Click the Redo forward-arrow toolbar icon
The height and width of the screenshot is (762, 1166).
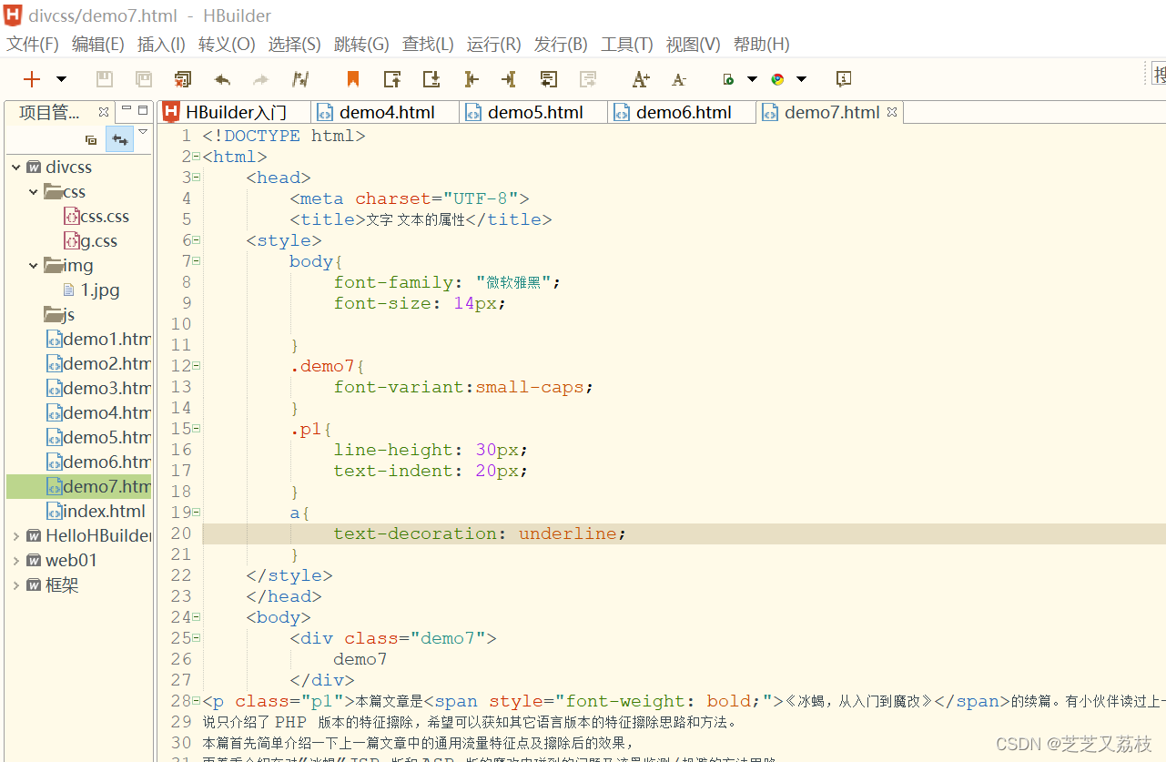pos(261,79)
